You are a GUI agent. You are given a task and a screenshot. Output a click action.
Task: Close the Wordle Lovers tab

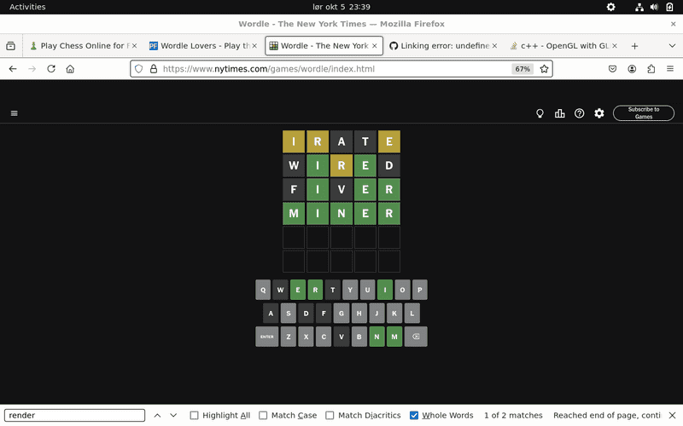(x=254, y=46)
